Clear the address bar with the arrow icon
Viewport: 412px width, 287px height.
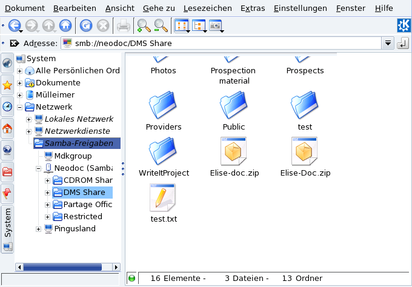click(14, 43)
